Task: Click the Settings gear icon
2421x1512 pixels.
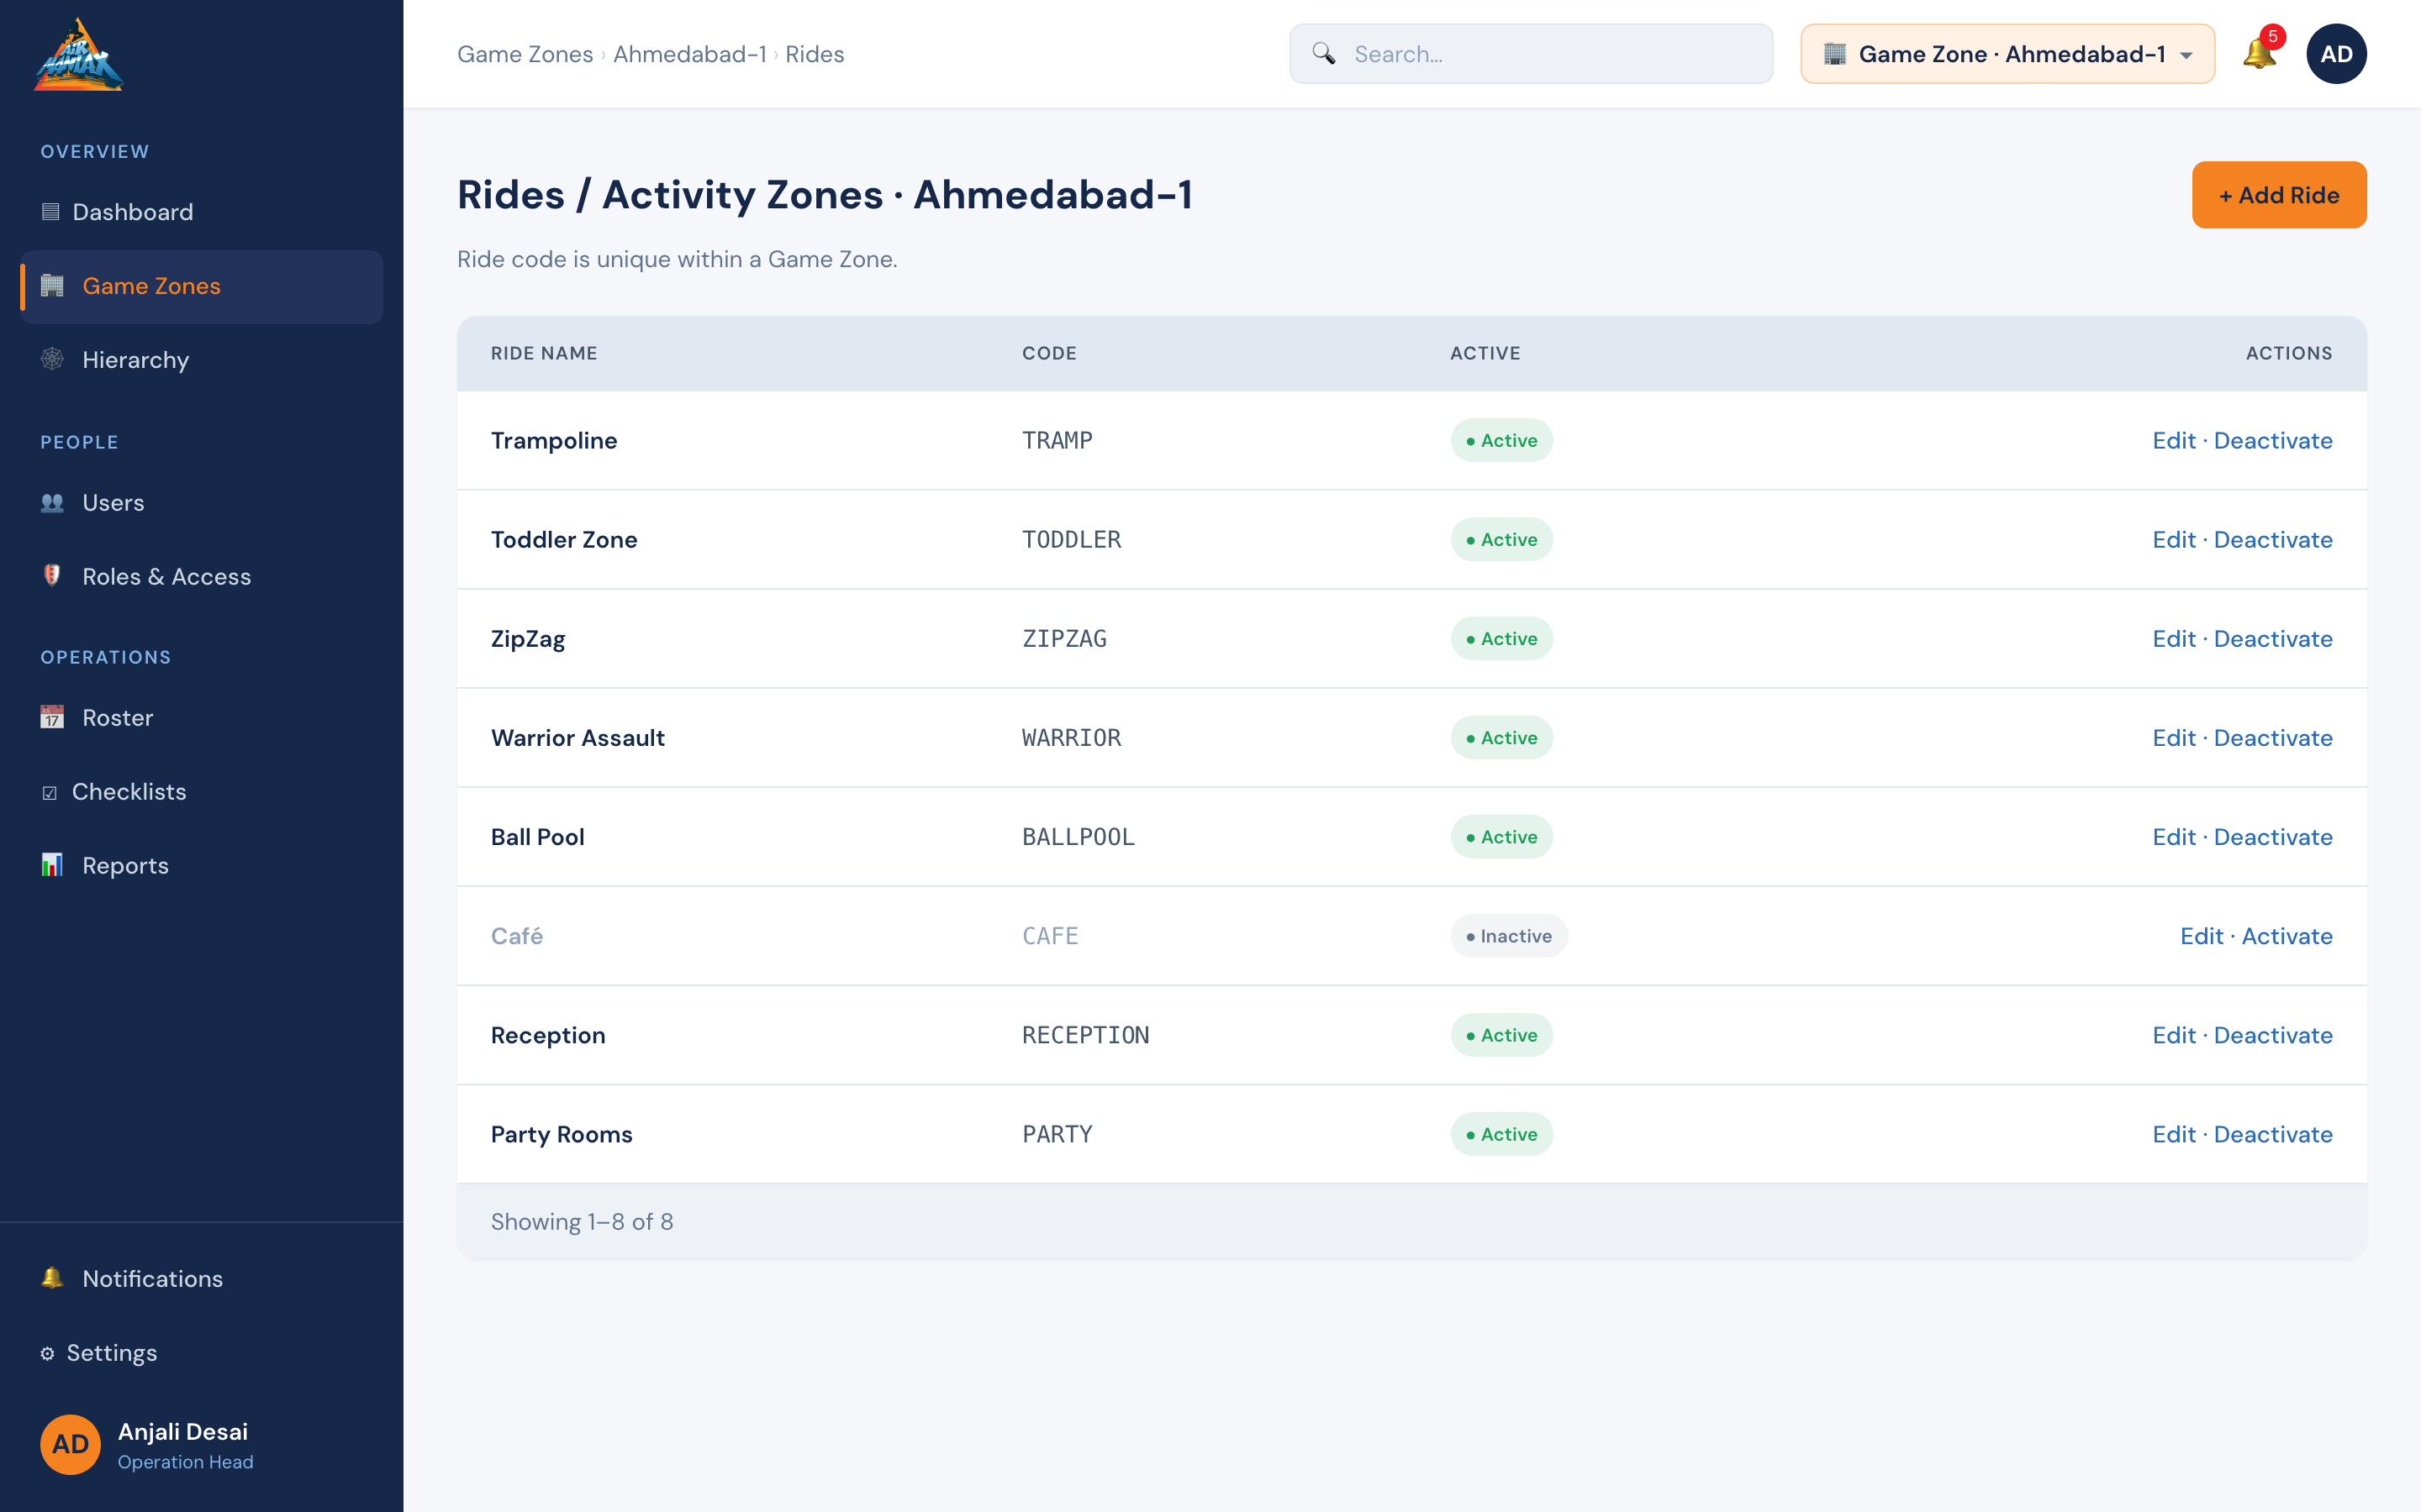Action: point(47,1353)
